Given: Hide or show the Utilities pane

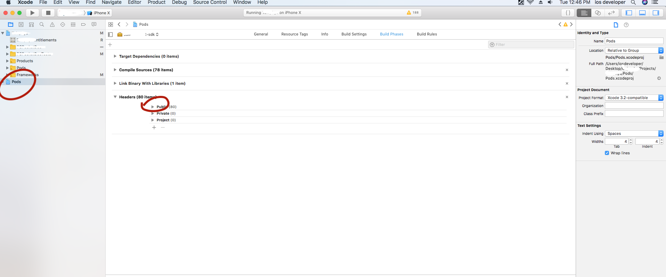Looking at the screenshot, I should pyautogui.click(x=656, y=13).
